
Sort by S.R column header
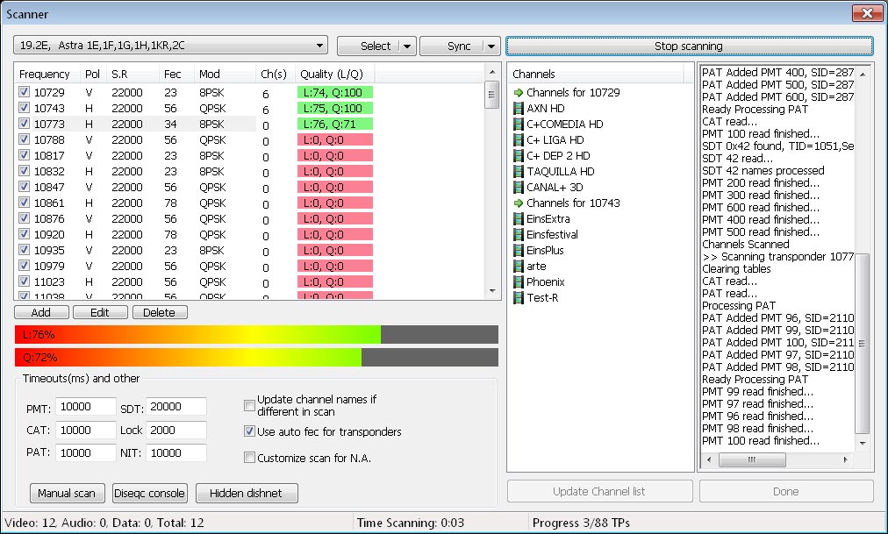click(x=133, y=75)
